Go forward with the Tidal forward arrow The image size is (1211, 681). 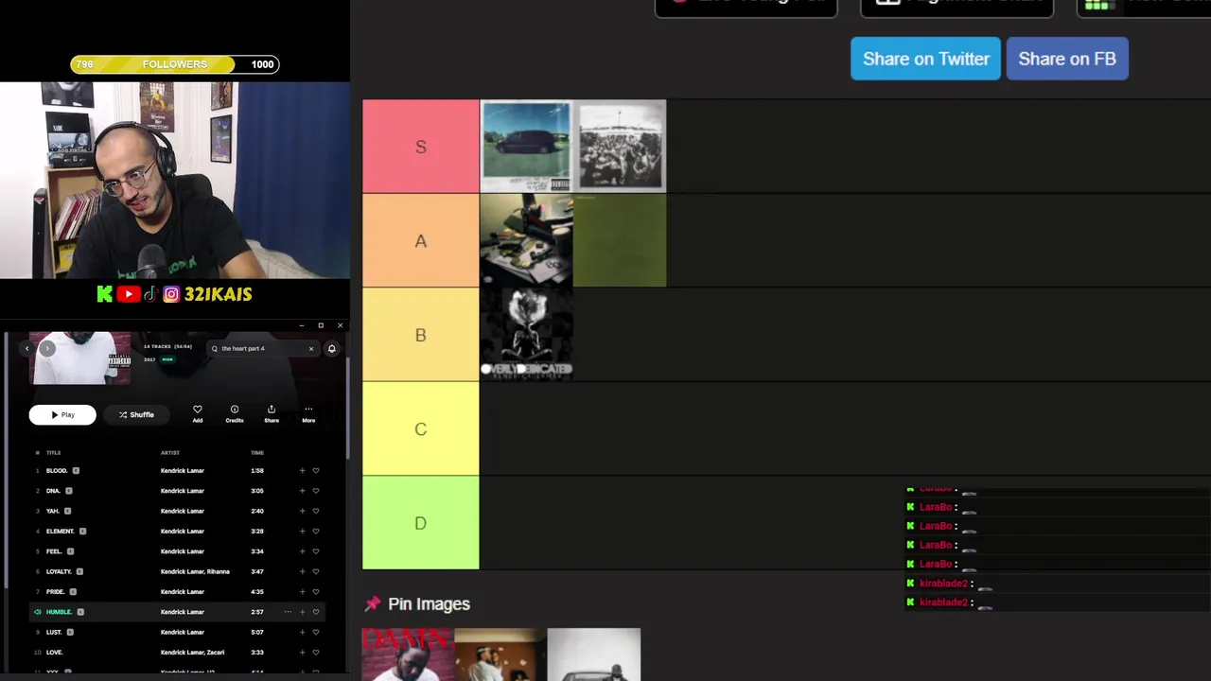(x=47, y=349)
